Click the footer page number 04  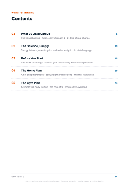(x=116, y=177)
